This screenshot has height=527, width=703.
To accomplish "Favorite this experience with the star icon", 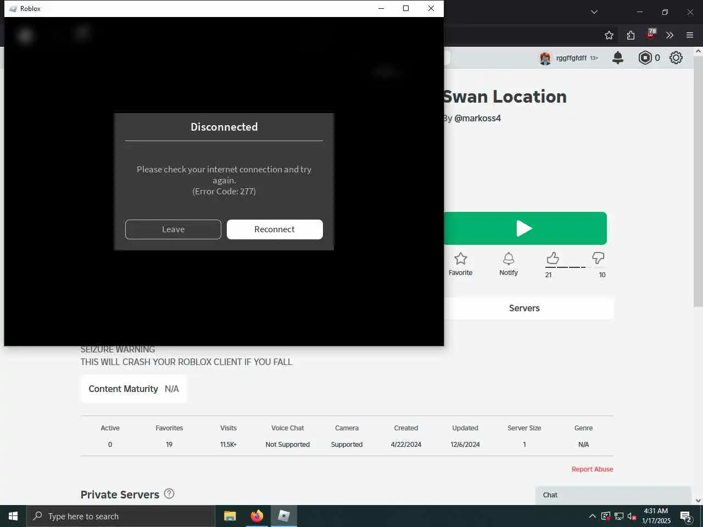I will click(460, 264).
